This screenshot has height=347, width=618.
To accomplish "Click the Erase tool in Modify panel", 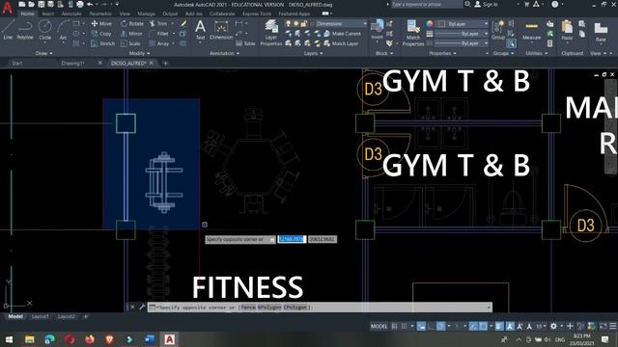I will [x=183, y=23].
